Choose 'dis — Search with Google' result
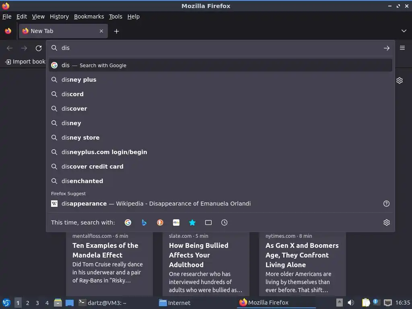 click(x=220, y=65)
